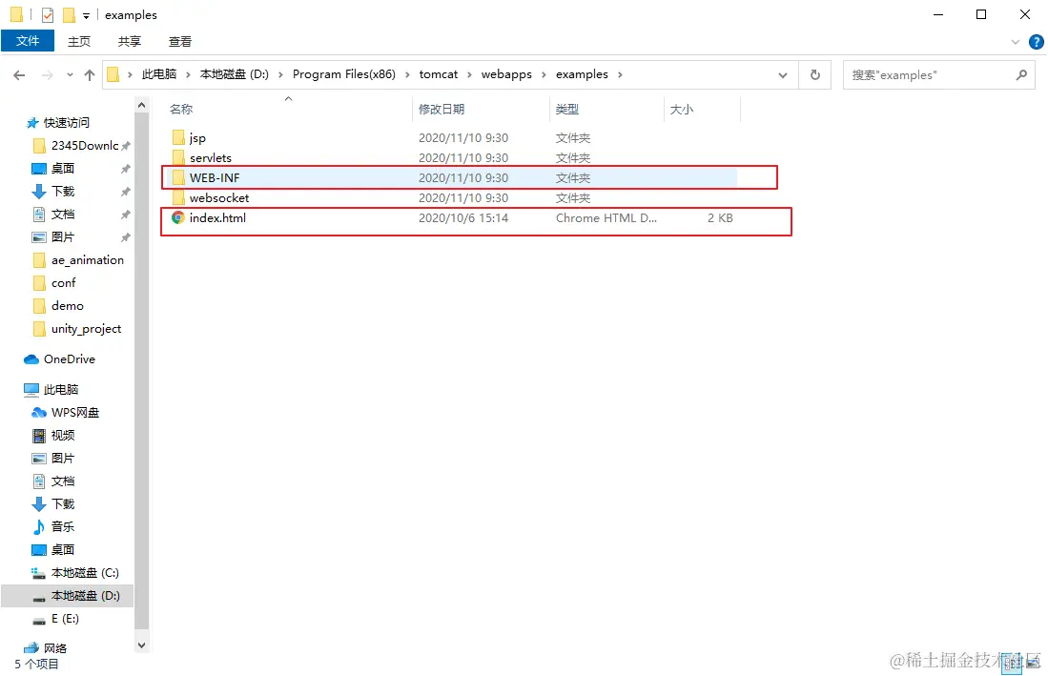The image size is (1048, 676).
Task: Click Program Files(x86) breadcrumb segment
Action: (x=344, y=74)
